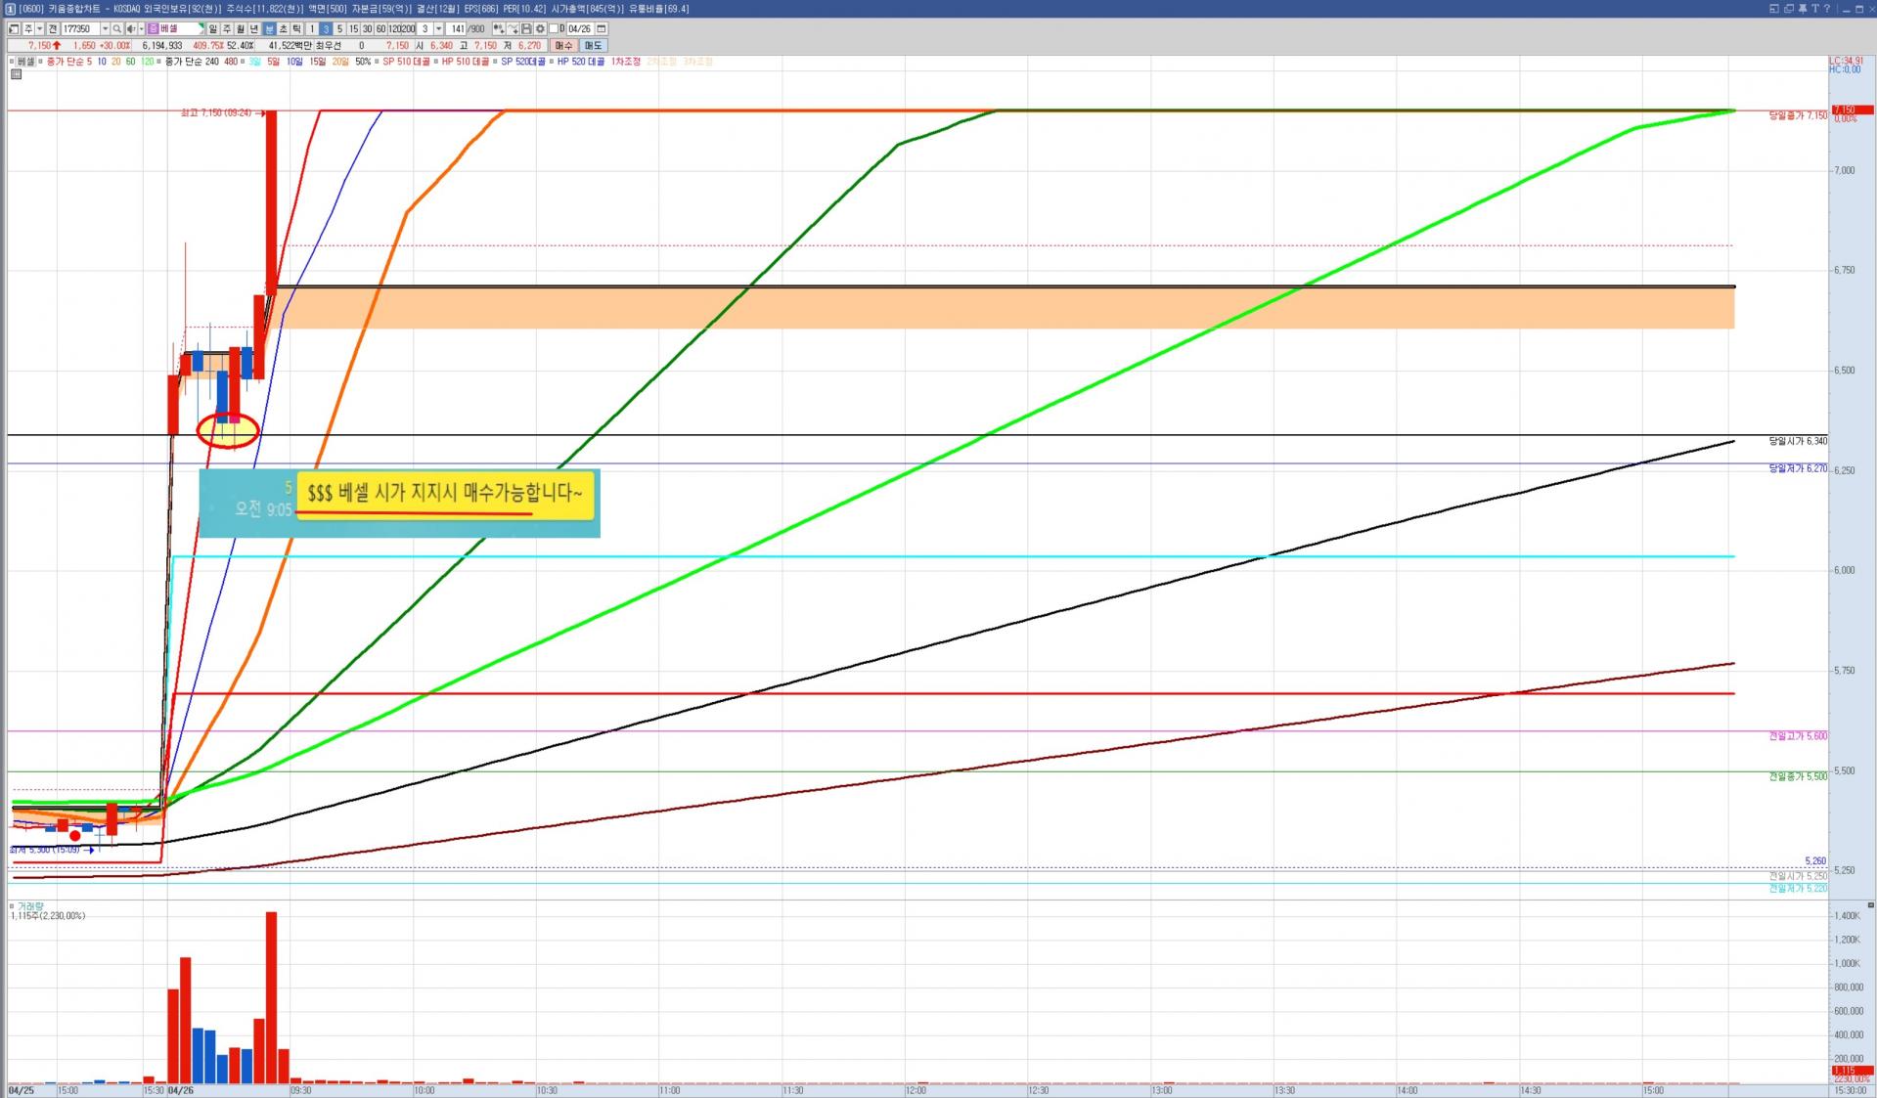Open chart settings gear icon
1877x1098 pixels.
[540, 29]
